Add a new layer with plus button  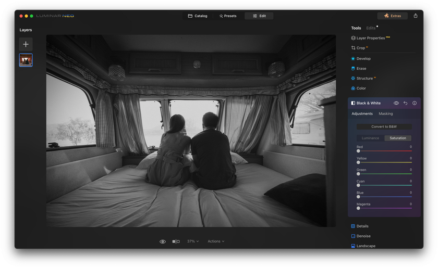click(26, 44)
